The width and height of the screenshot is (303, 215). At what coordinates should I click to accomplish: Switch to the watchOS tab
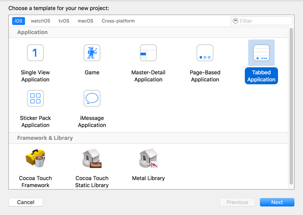[40, 21]
